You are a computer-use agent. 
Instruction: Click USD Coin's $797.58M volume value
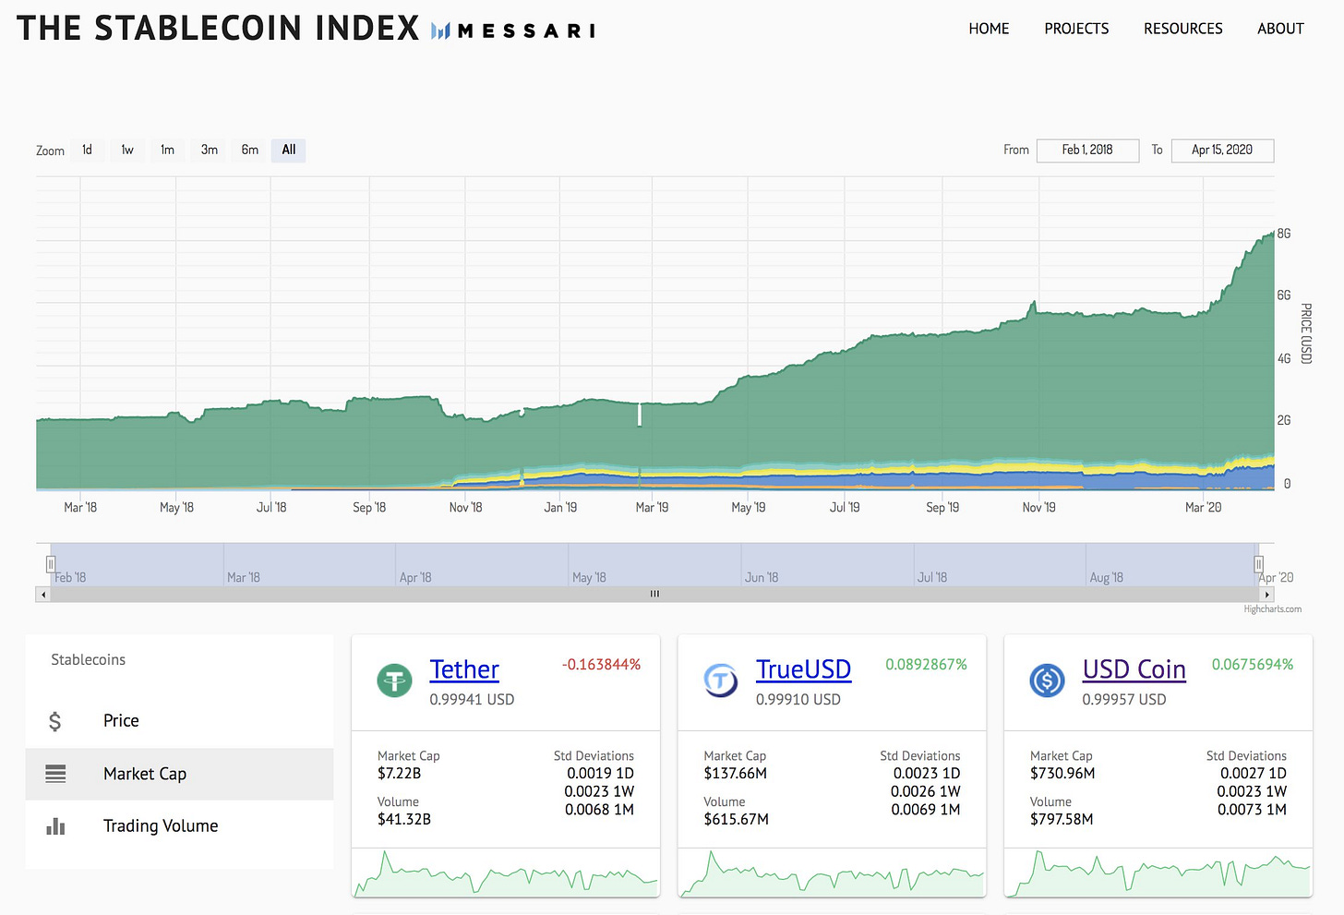[x=1062, y=819]
